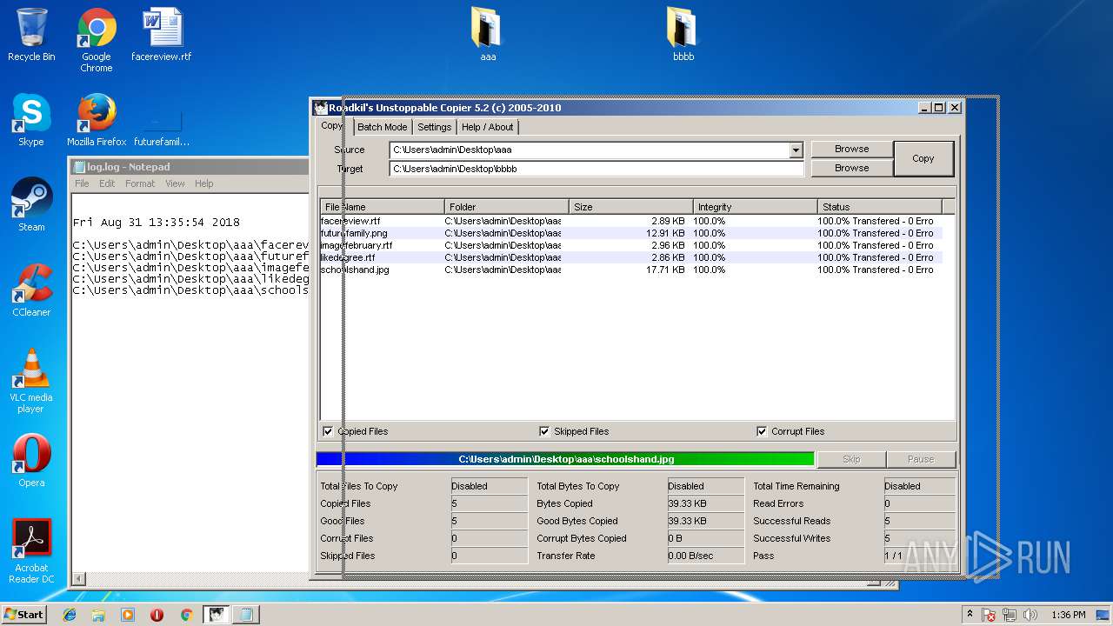Click the copy progress bar

tap(566, 459)
